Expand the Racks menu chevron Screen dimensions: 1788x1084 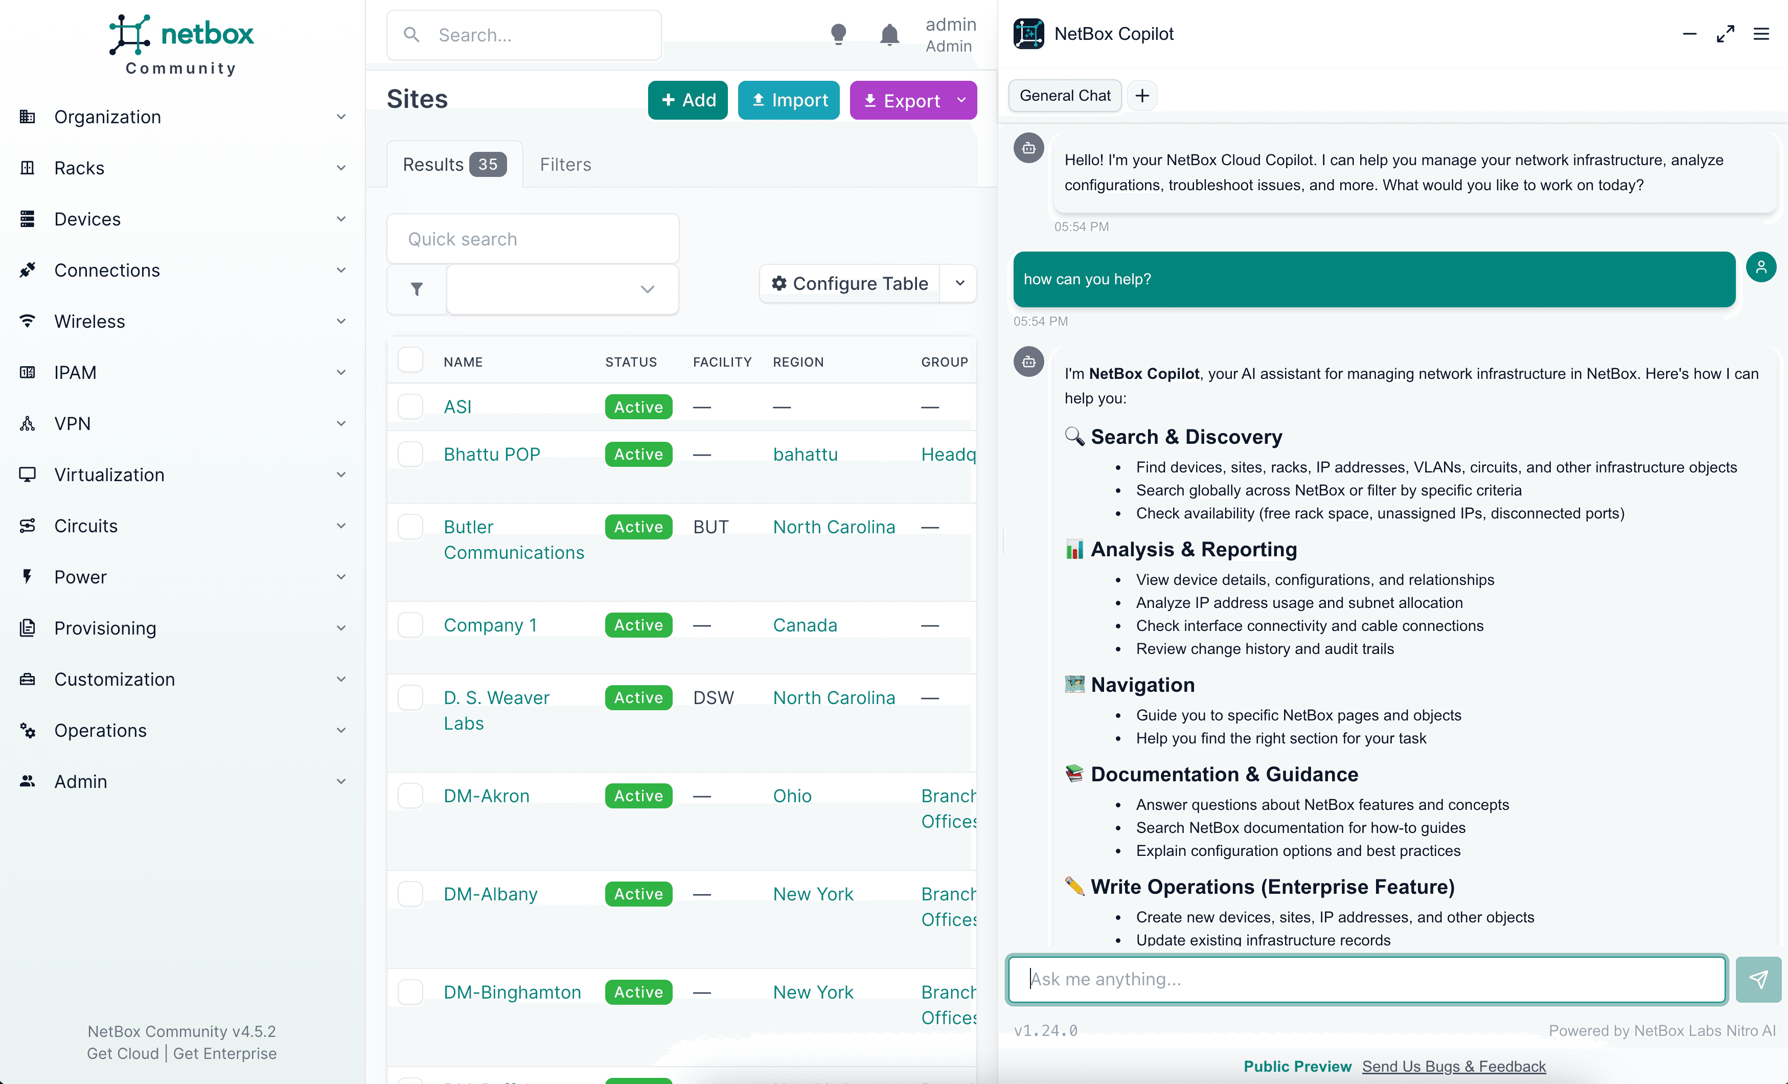[x=341, y=168]
